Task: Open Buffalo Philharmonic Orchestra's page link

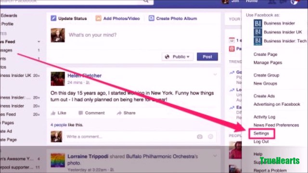Action: point(162,156)
